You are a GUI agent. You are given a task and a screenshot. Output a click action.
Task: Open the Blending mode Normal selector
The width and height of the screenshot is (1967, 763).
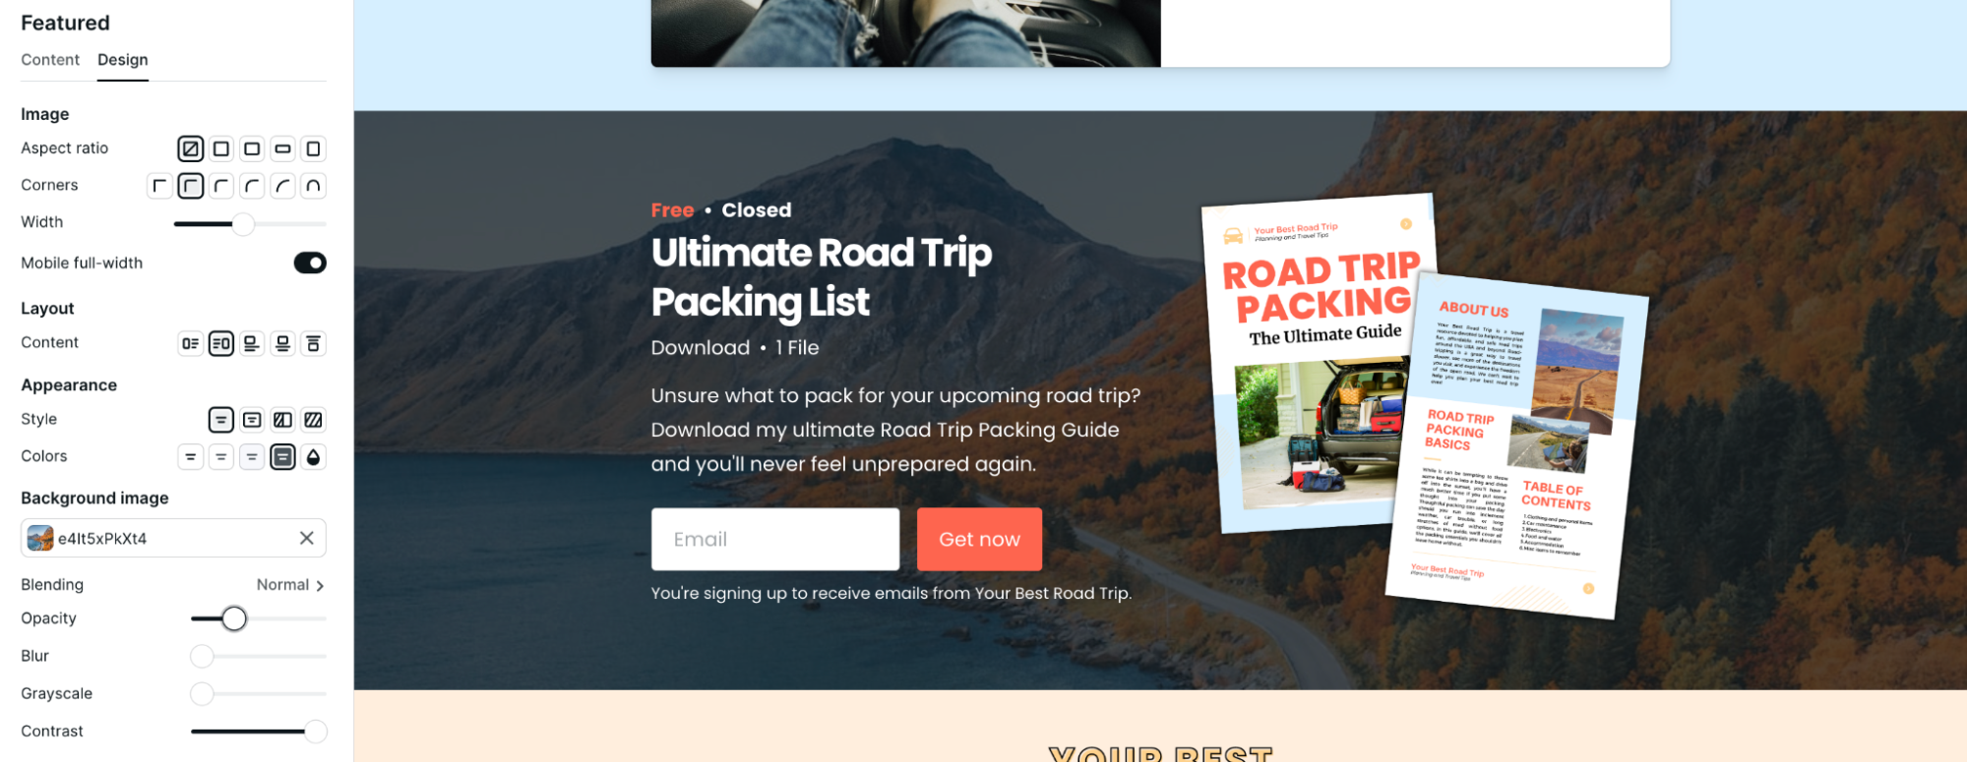click(x=290, y=585)
